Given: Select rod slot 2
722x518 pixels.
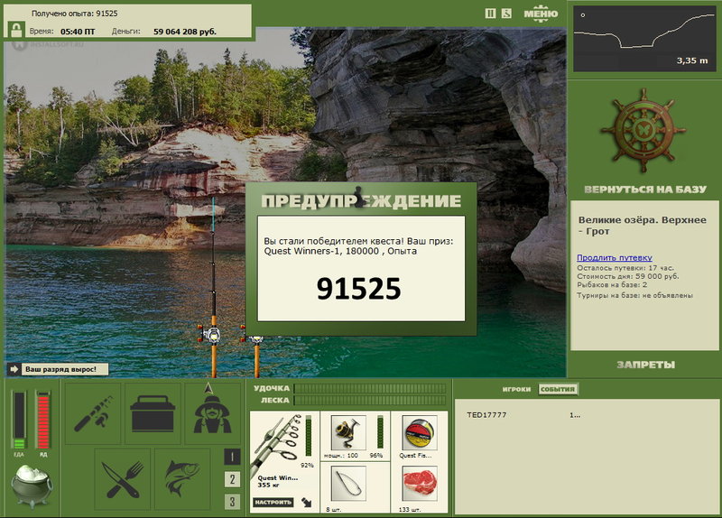Looking at the screenshot, I should pyautogui.click(x=232, y=479).
